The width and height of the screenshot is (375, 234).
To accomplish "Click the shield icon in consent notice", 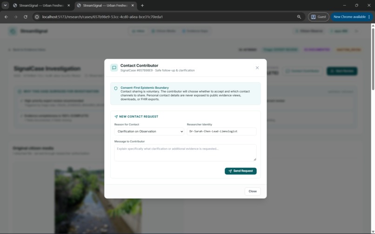I will click(116, 88).
